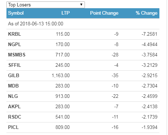Select the MSMBS stock symbol
This screenshot has width=168, height=135.
click(17, 55)
